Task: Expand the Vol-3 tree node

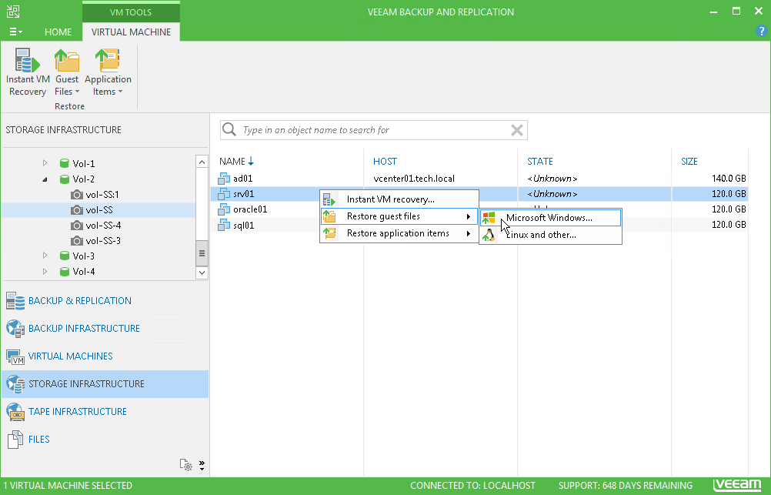Action: pyautogui.click(x=45, y=256)
